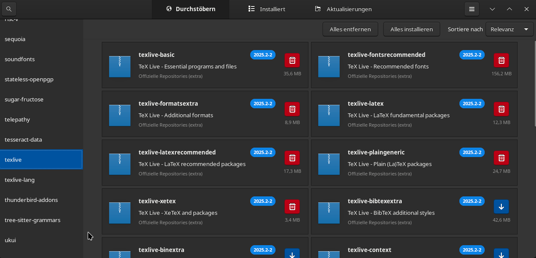Click the 'TeX Live - Recommended fonts' description
The image size is (536, 258).
point(388,66)
